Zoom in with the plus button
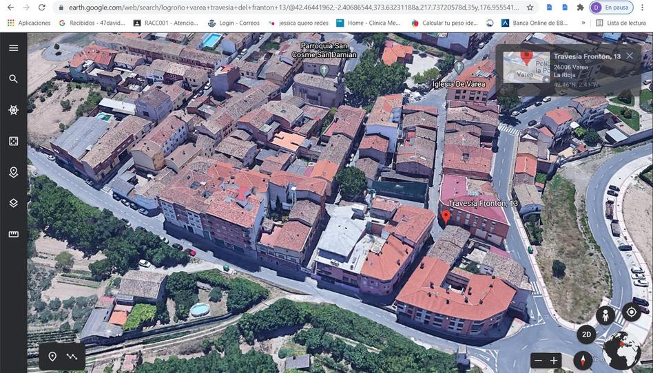This screenshot has width=653, height=373. pyautogui.click(x=554, y=361)
